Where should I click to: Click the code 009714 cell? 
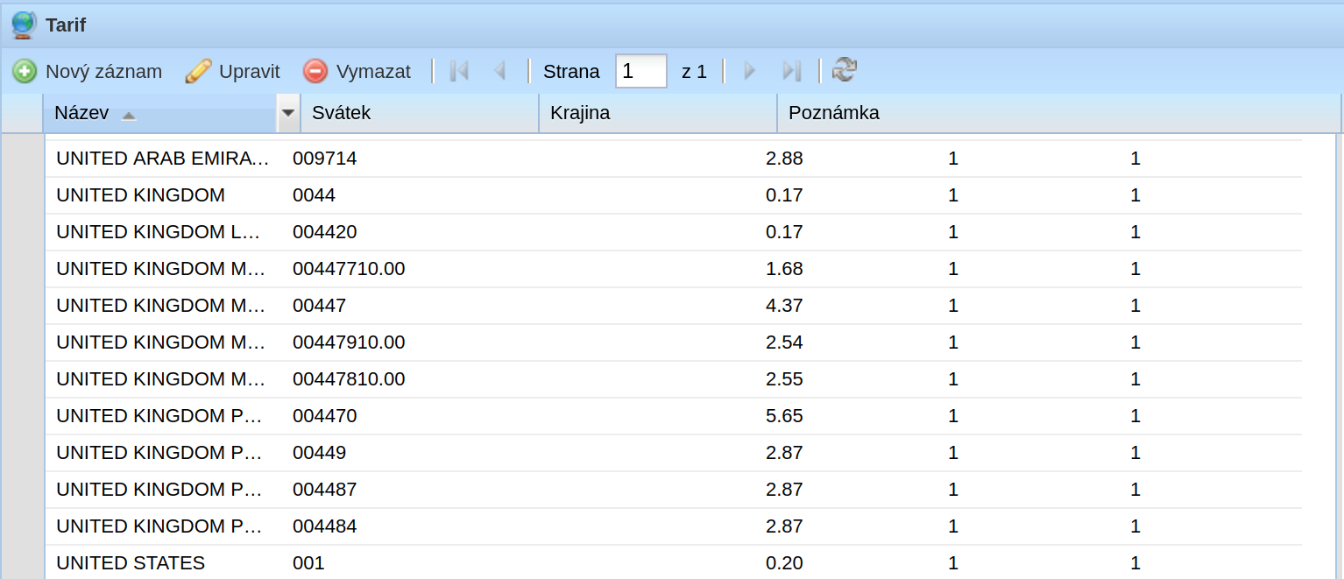pos(325,159)
